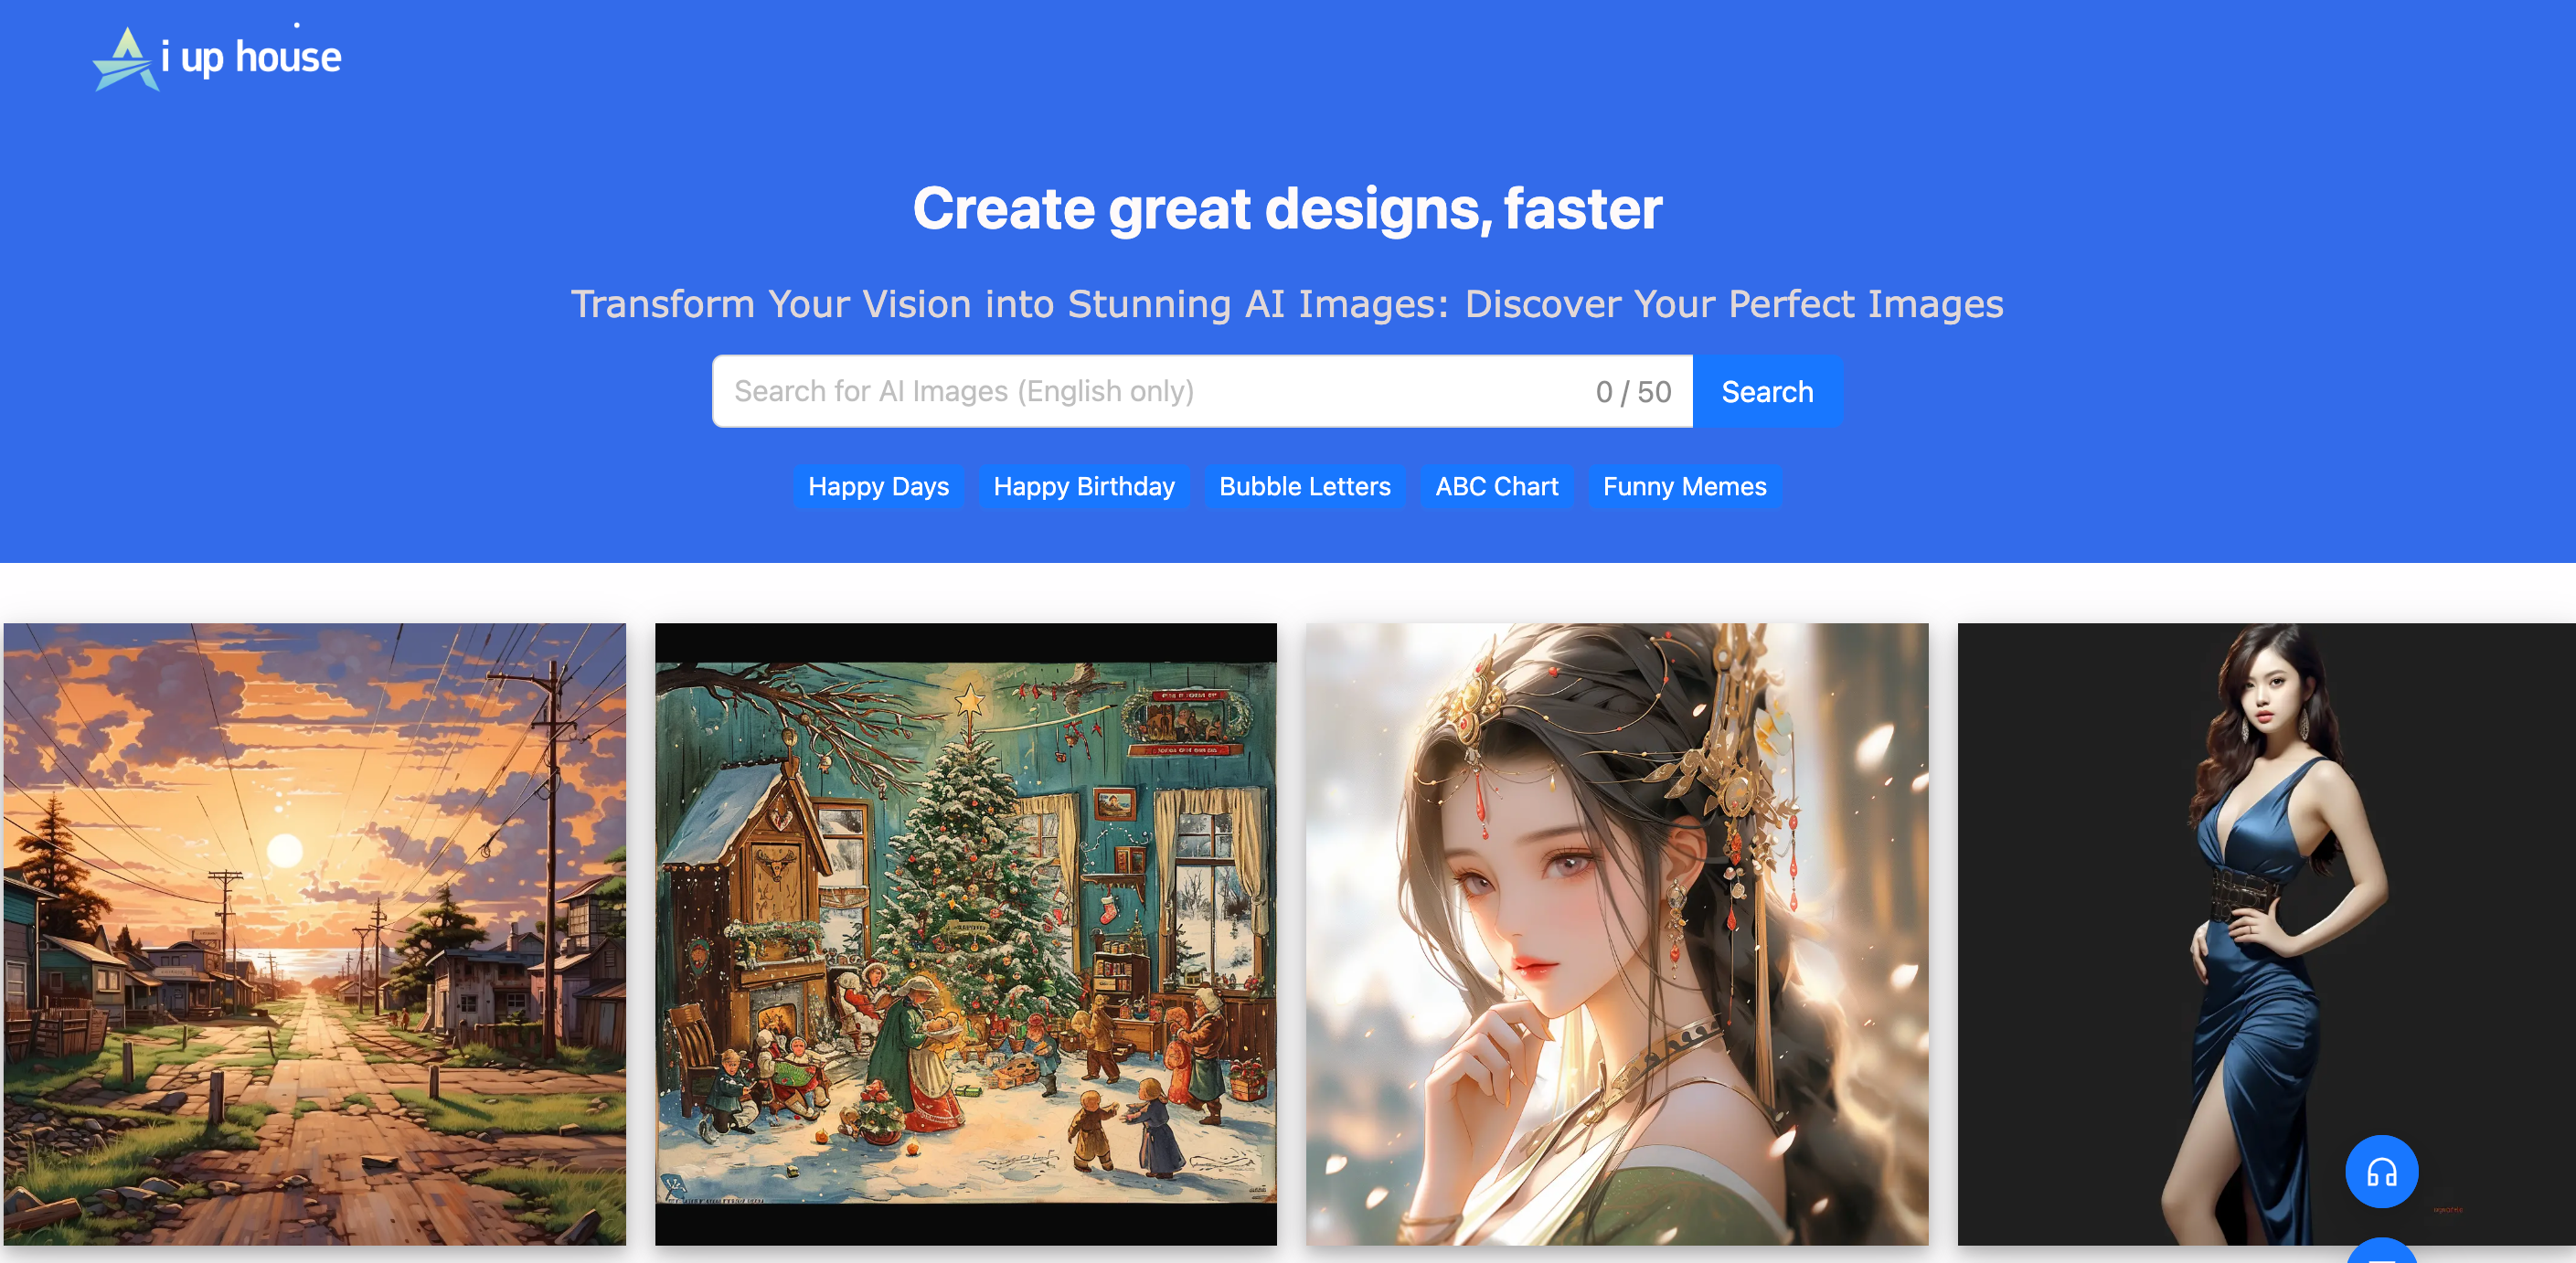Open the headphones support floating button

(2381, 1171)
